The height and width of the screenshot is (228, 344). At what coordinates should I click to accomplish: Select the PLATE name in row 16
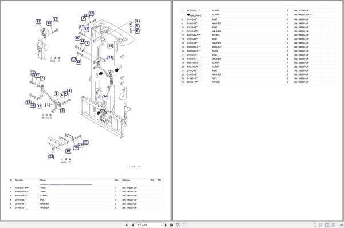[215, 51]
